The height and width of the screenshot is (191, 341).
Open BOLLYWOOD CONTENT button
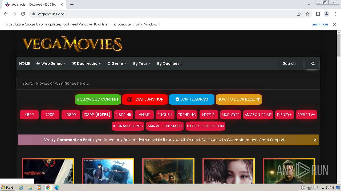(x=98, y=99)
